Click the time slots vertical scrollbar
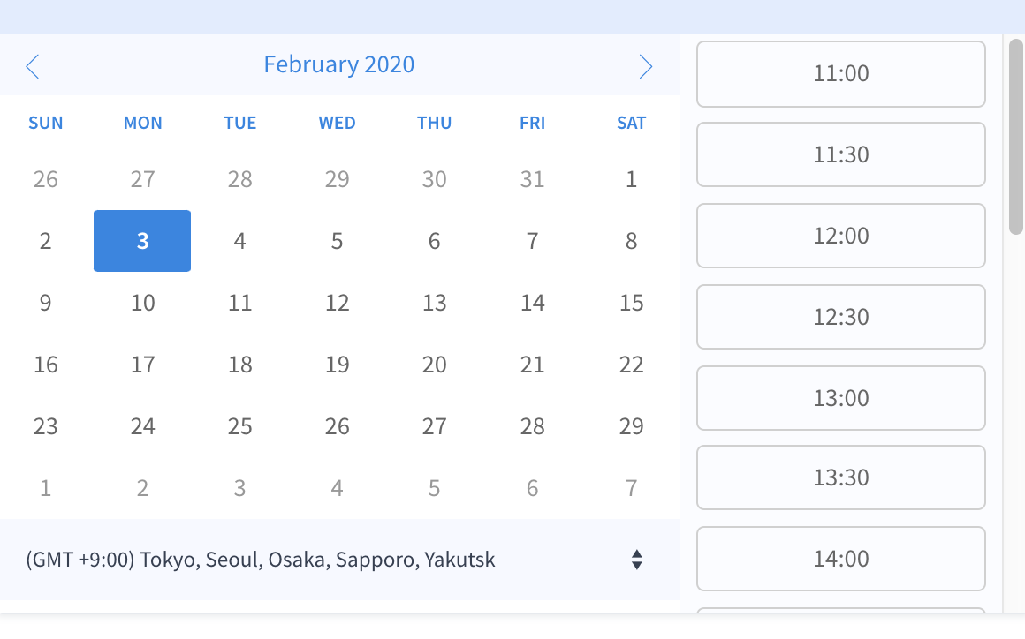The height and width of the screenshot is (639, 1025). pos(1015,137)
